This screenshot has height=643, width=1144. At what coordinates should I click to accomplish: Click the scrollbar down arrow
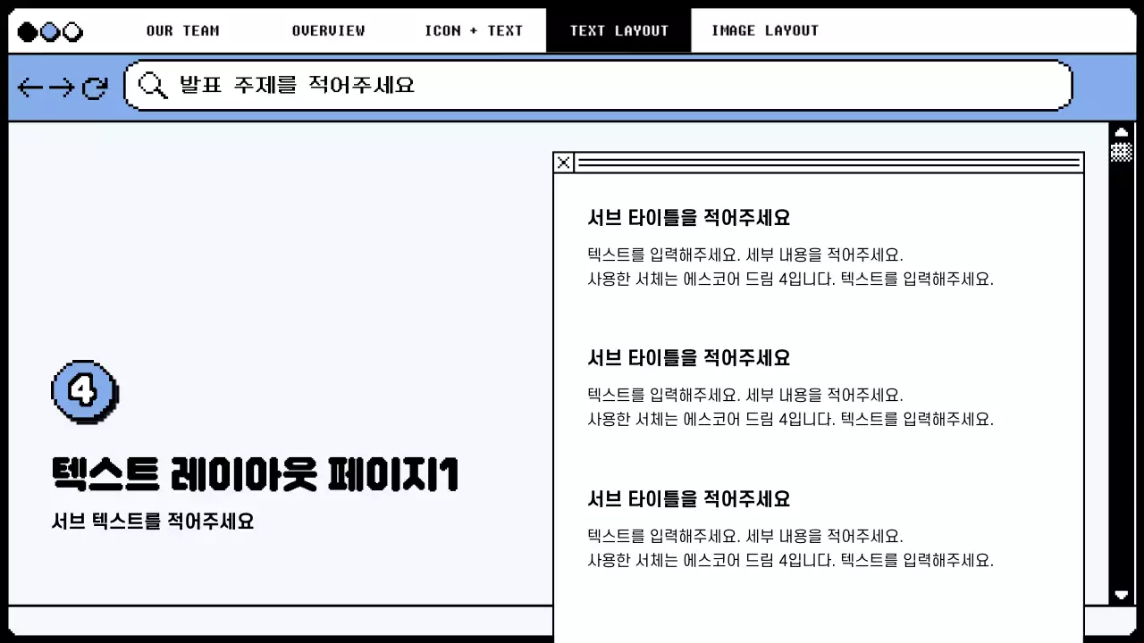tap(1122, 597)
